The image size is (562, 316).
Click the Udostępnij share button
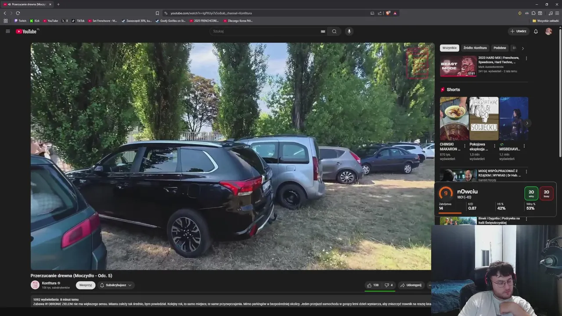pyautogui.click(x=411, y=285)
